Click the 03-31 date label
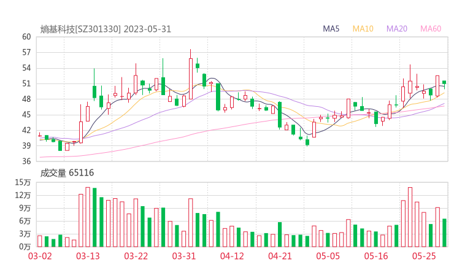 (184, 256)
